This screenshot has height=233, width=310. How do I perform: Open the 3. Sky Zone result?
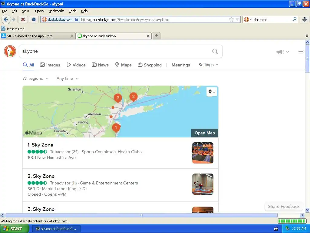point(41,209)
